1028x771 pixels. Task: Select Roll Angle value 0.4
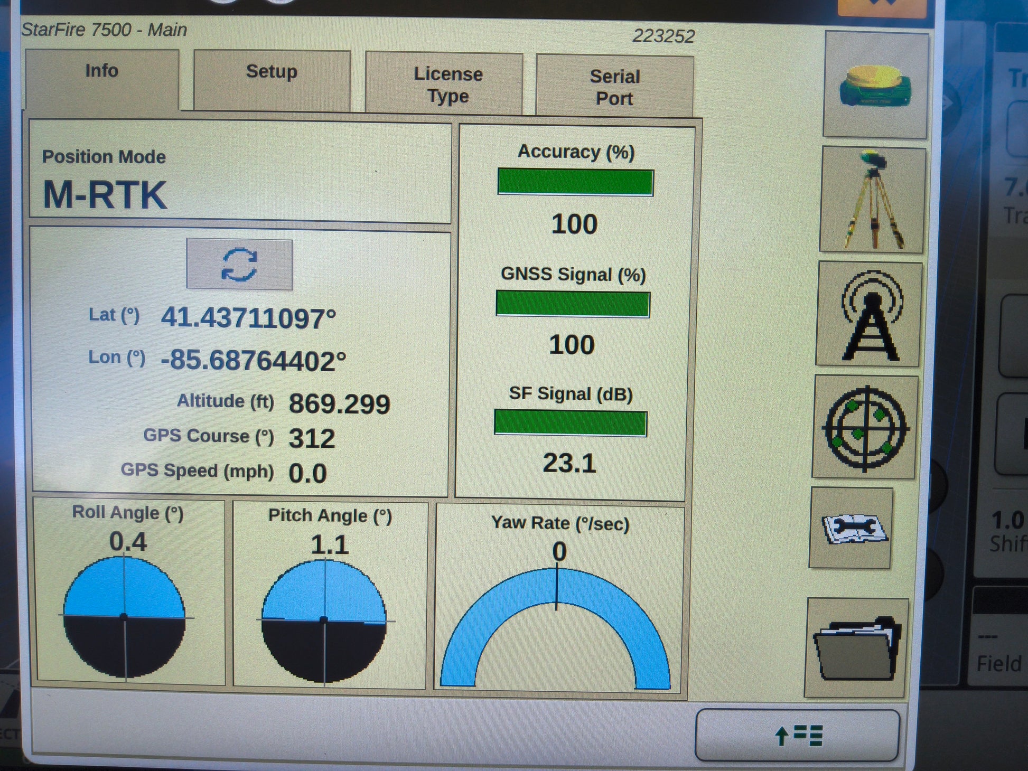coord(128,542)
